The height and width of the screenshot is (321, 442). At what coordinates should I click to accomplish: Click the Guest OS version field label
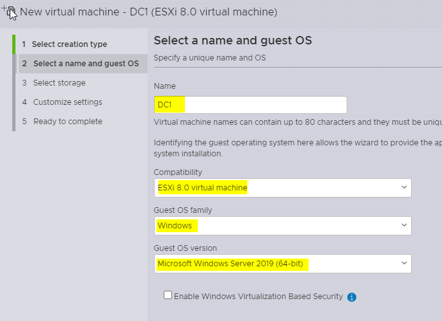point(186,248)
